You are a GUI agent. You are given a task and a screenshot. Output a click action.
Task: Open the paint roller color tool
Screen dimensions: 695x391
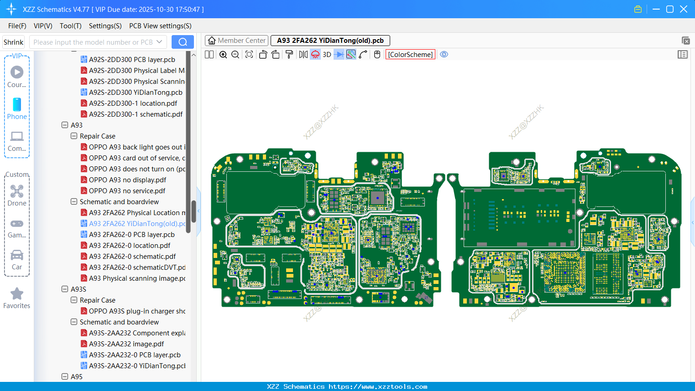(x=289, y=54)
